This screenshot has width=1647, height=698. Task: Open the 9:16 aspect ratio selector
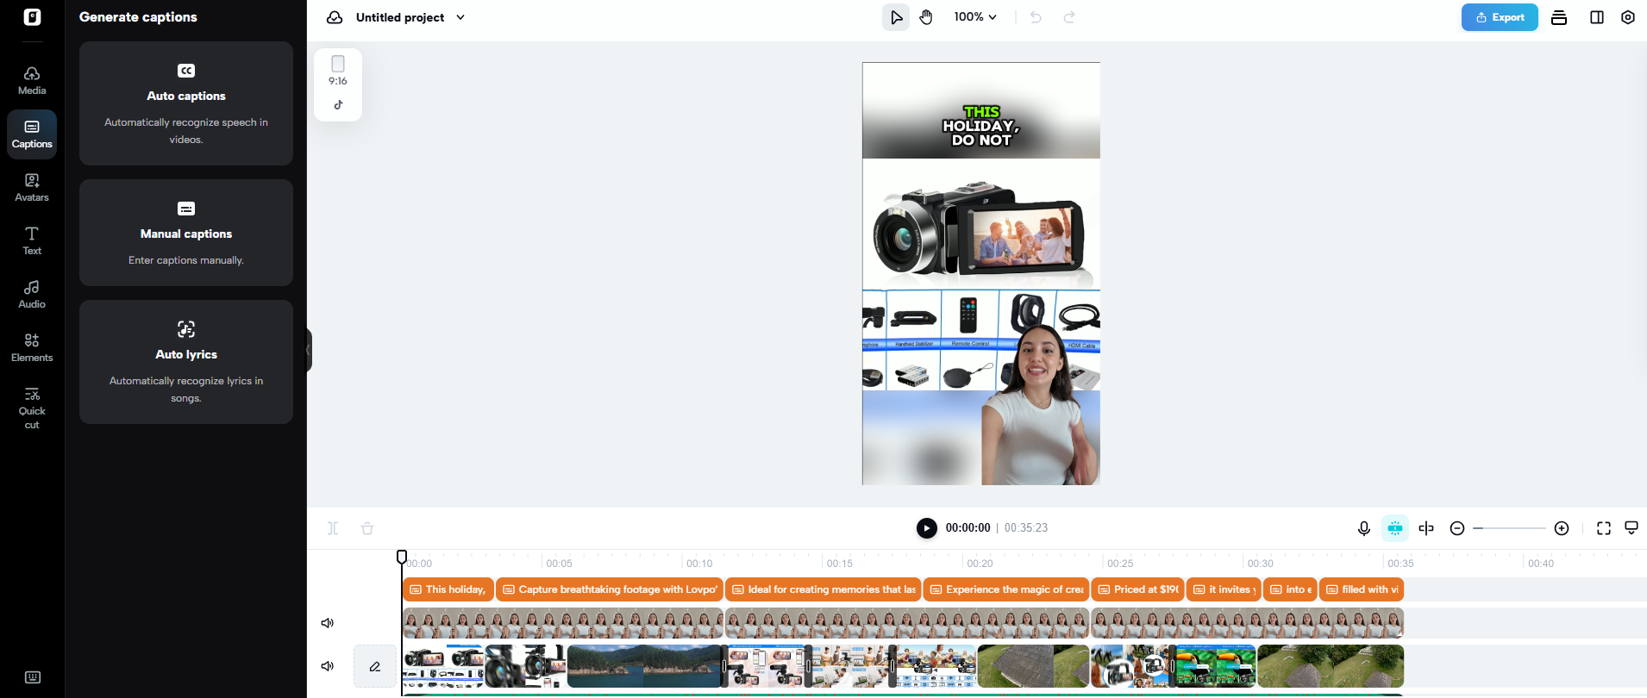338,72
